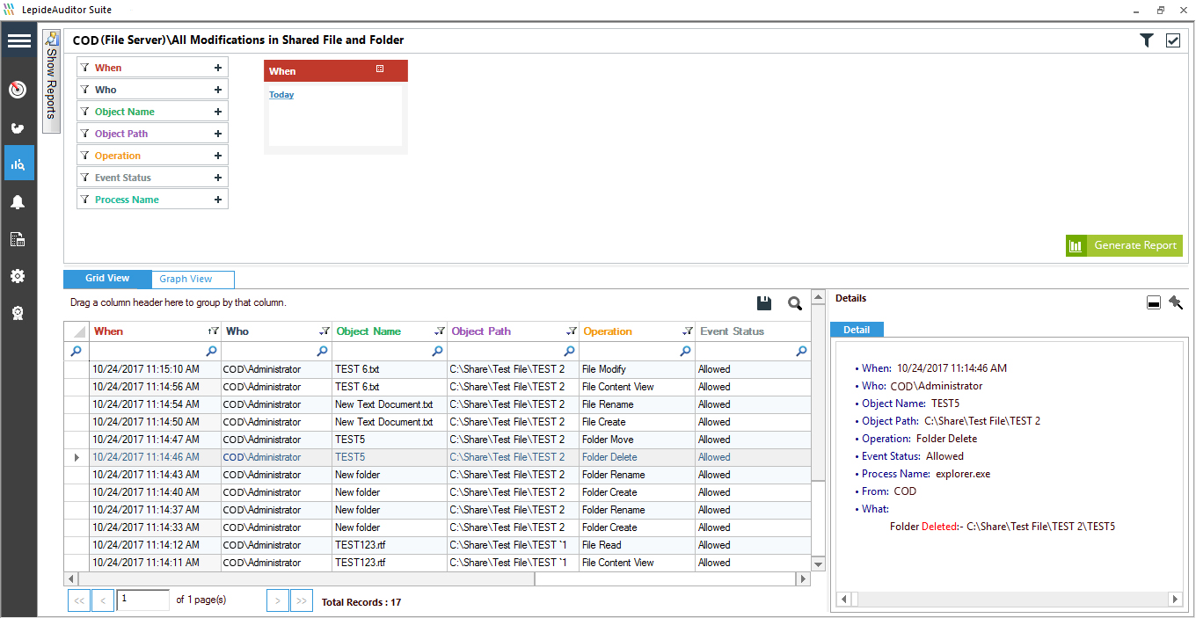Collapse the Details panel with the minimize icon

1154,303
